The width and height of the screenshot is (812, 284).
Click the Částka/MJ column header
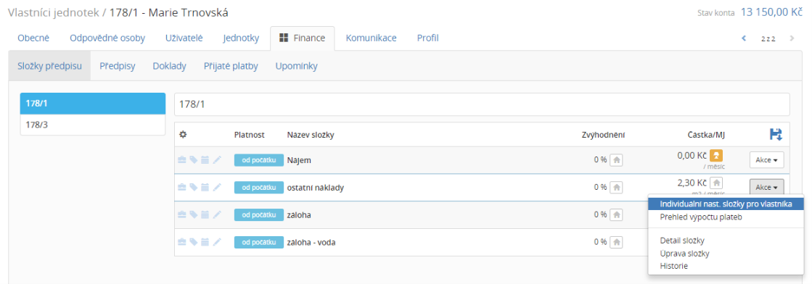tap(705, 135)
